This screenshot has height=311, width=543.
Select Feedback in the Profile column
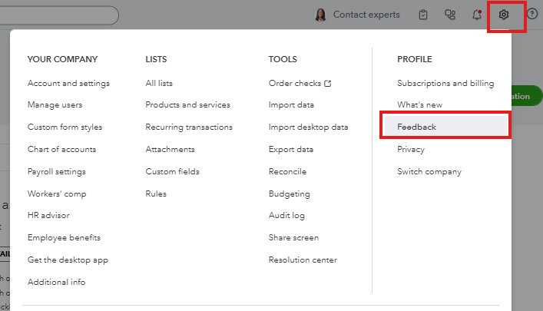[x=416, y=127]
